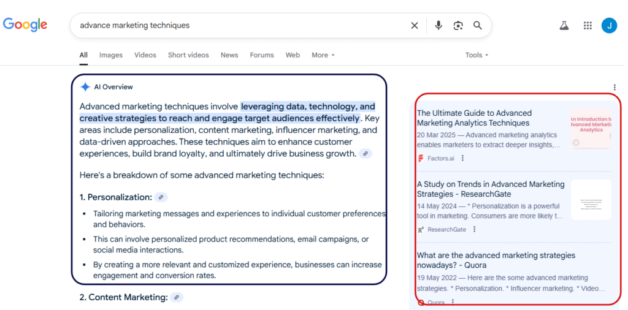Click the Factors.ai favicon
628x310 pixels.
tap(421, 159)
